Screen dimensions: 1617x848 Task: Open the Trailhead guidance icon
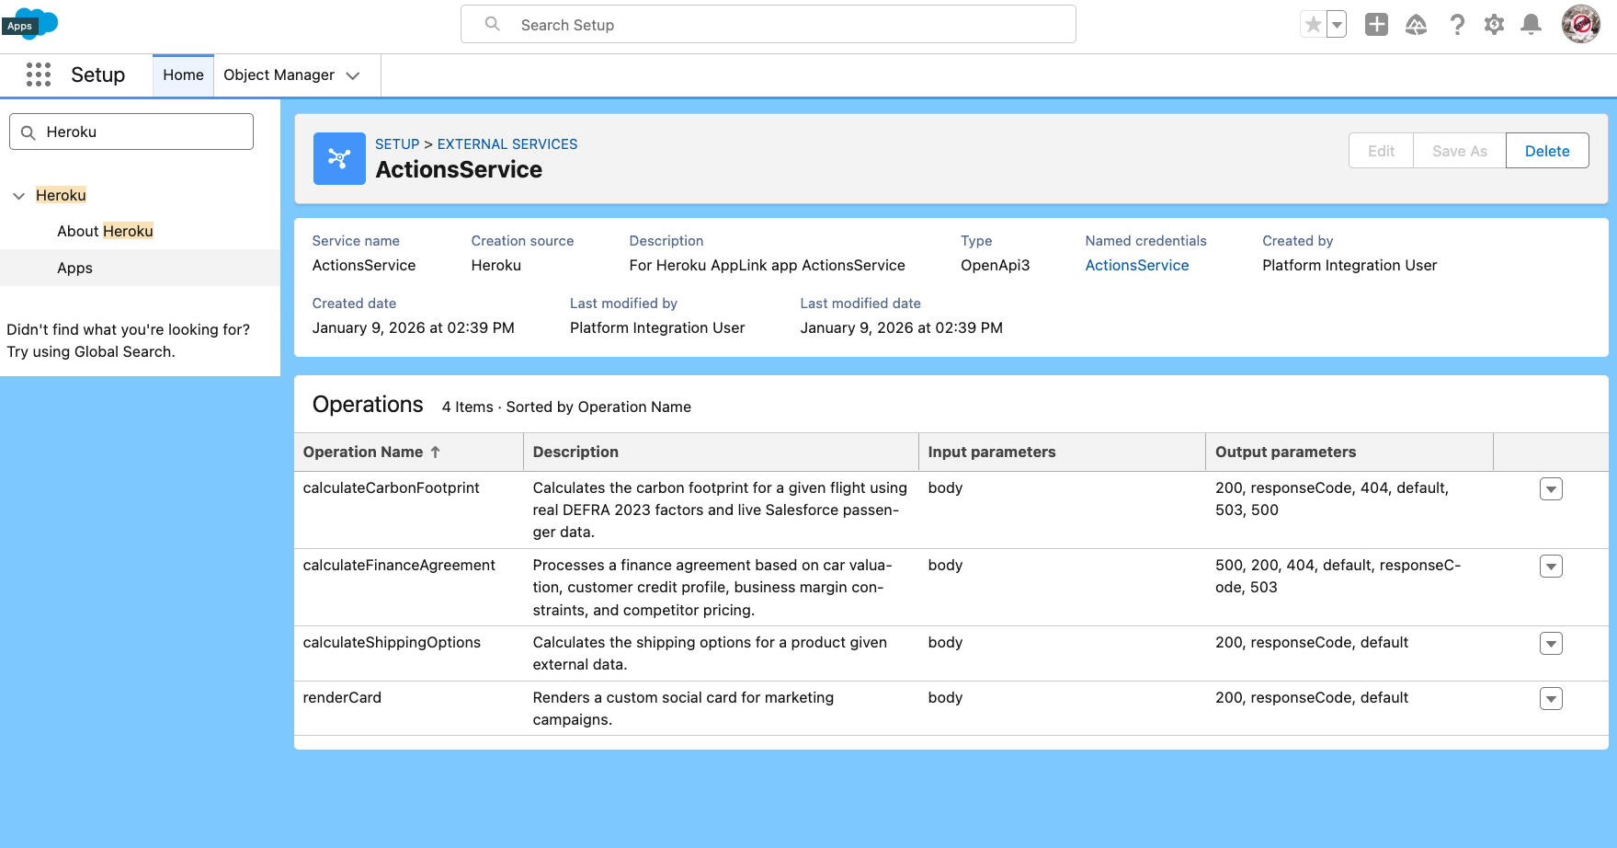(1416, 25)
